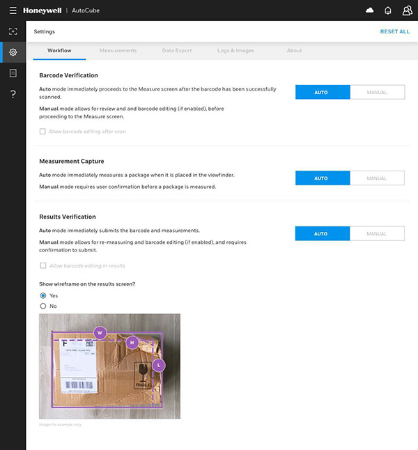Image resolution: width=418 pixels, height=450 pixels.
Task: Switch to the Workflow tab
Action: (x=59, y=51)
